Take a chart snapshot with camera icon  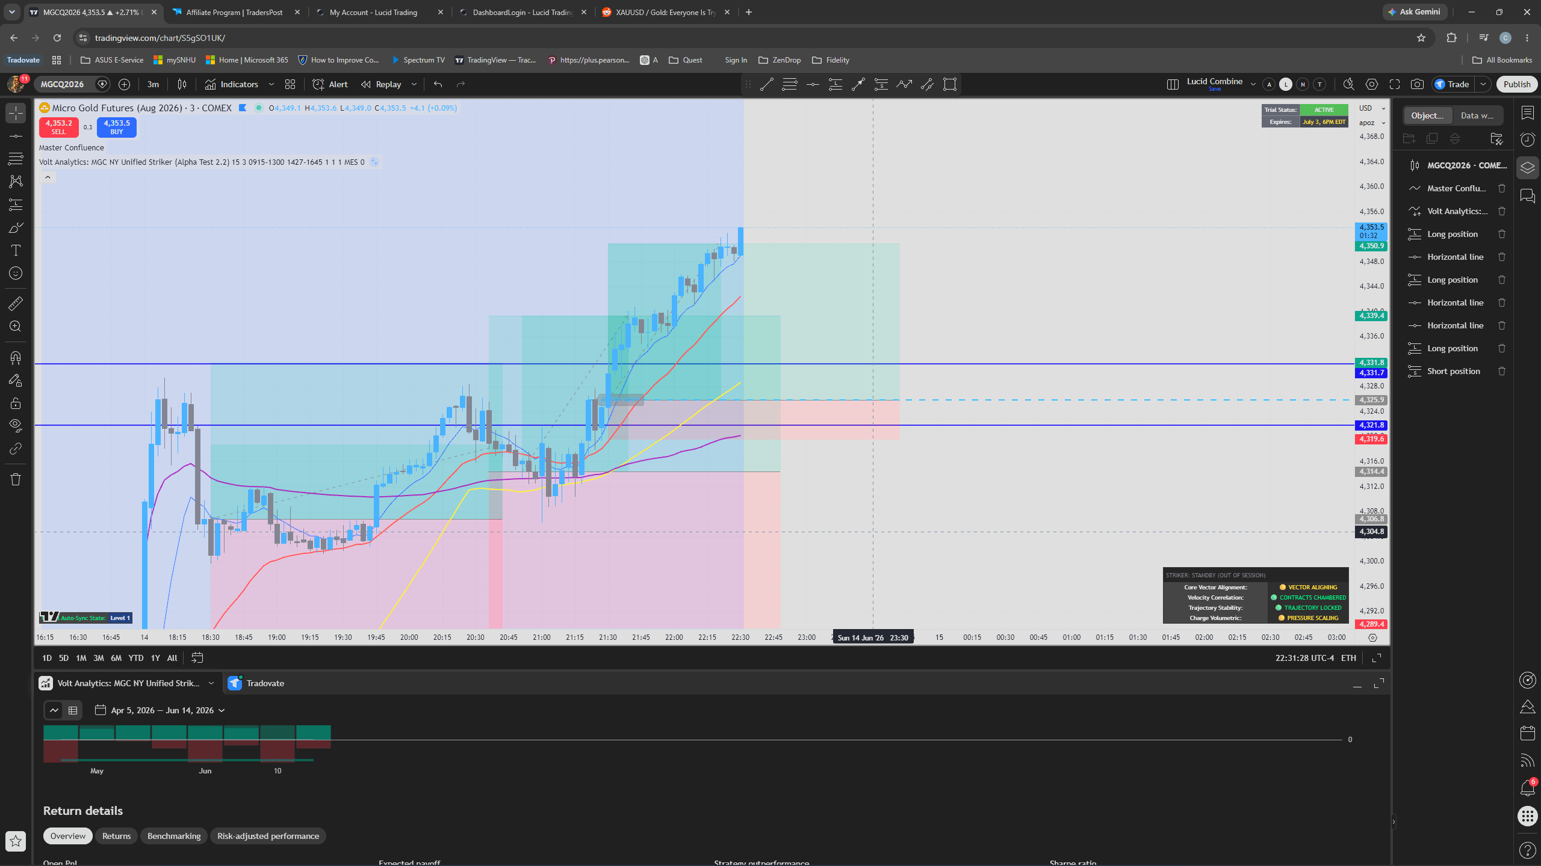pos(1418,84)
